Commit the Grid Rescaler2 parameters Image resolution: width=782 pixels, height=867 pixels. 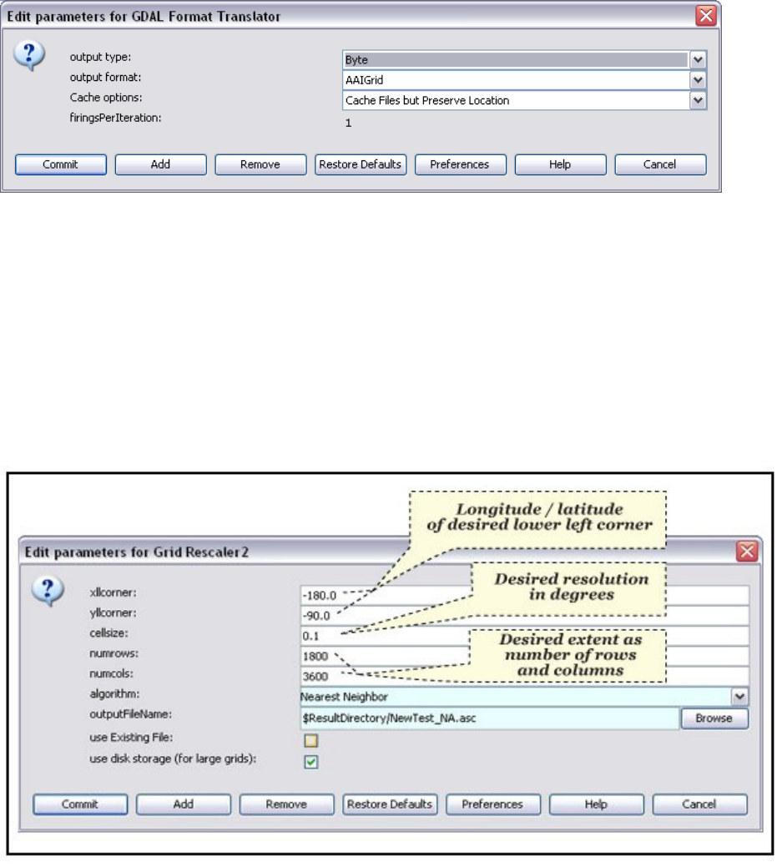[x=80, y=804]
